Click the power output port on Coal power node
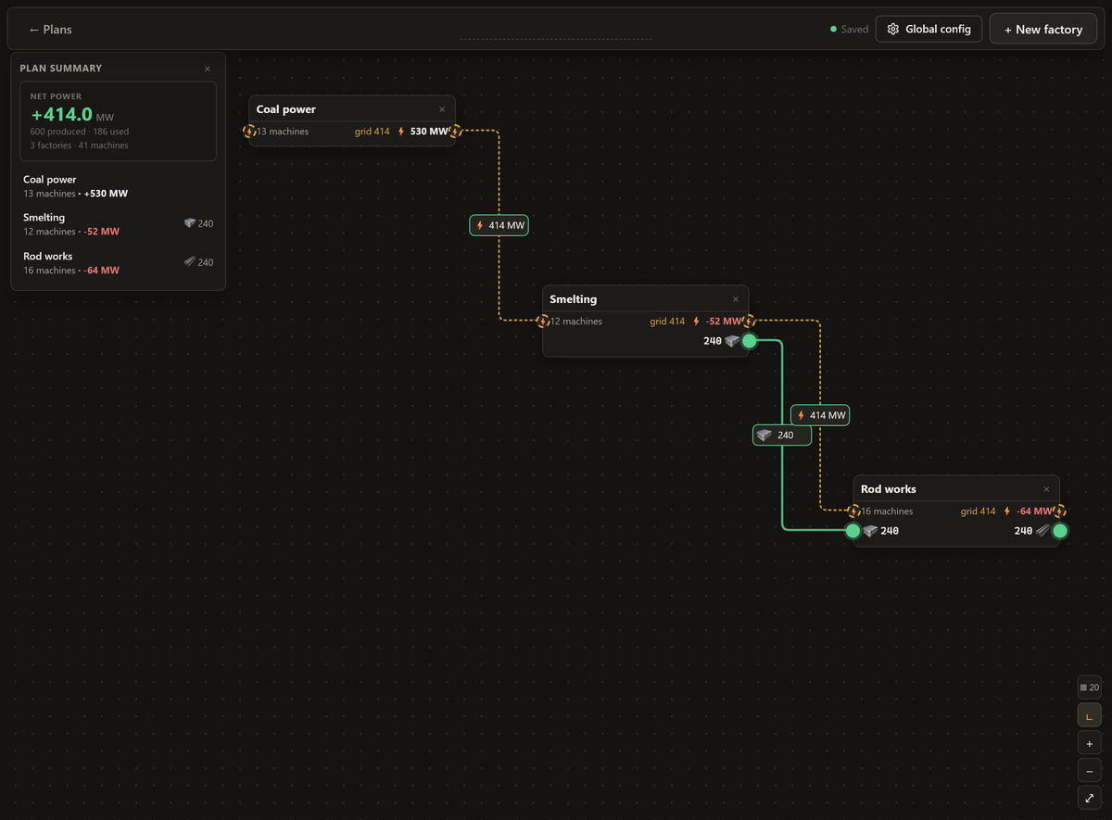This screenshot has height=820, width=1112. point(455,132)
